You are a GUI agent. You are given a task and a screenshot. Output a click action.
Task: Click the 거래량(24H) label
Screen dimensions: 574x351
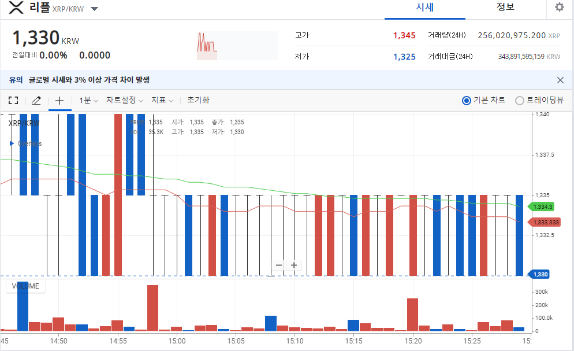coord(446,35)
